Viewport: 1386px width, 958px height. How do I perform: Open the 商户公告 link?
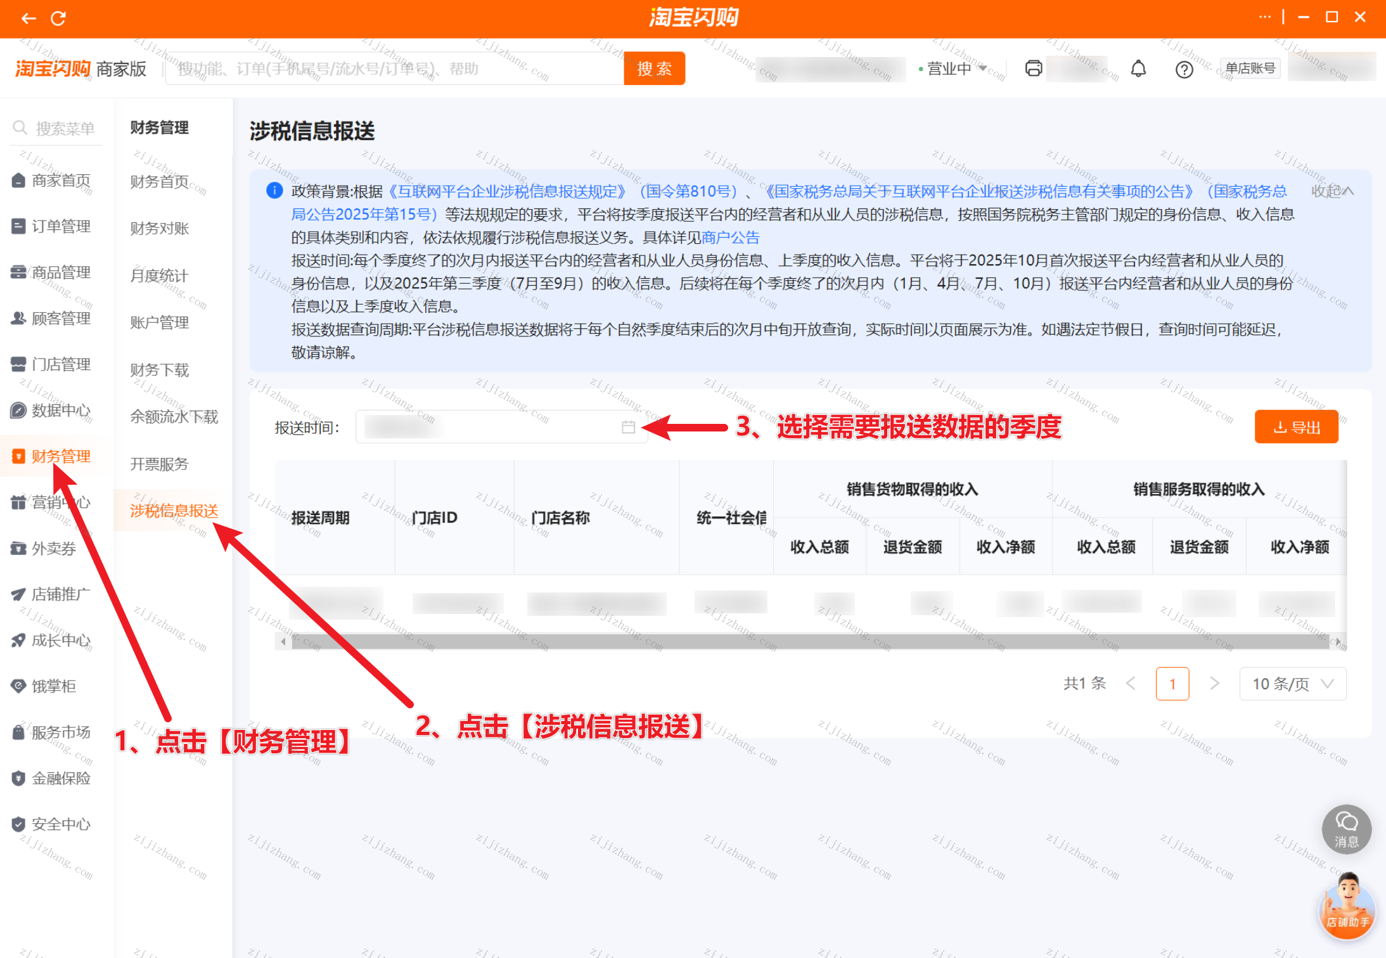(730, 238)
